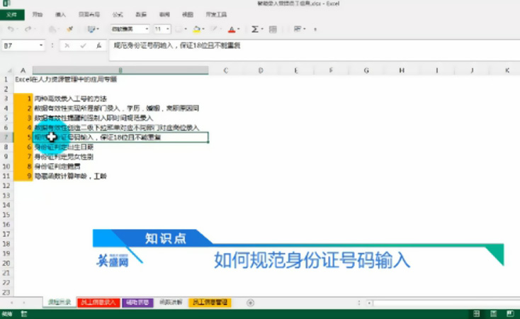This screenshot has height=319, width=520.
Task: Select the column C header
Action: (x=225, y=70)
